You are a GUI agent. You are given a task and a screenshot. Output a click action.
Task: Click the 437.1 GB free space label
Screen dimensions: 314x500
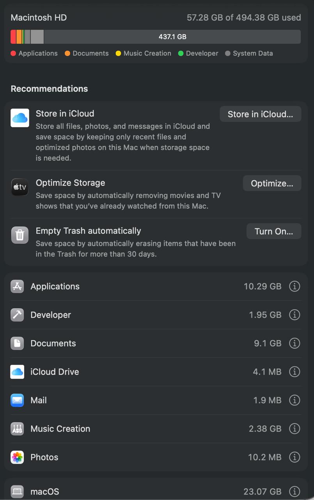click(x=172, y=37)
